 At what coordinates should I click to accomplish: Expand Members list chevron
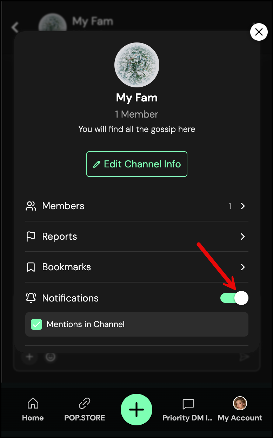coord(242,206)
